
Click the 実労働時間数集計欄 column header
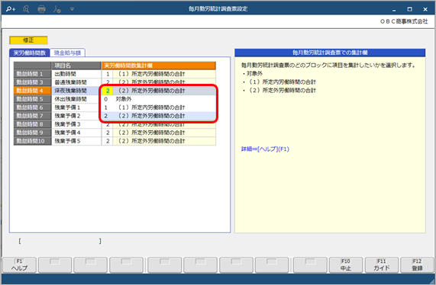click(x=159, y=66)
